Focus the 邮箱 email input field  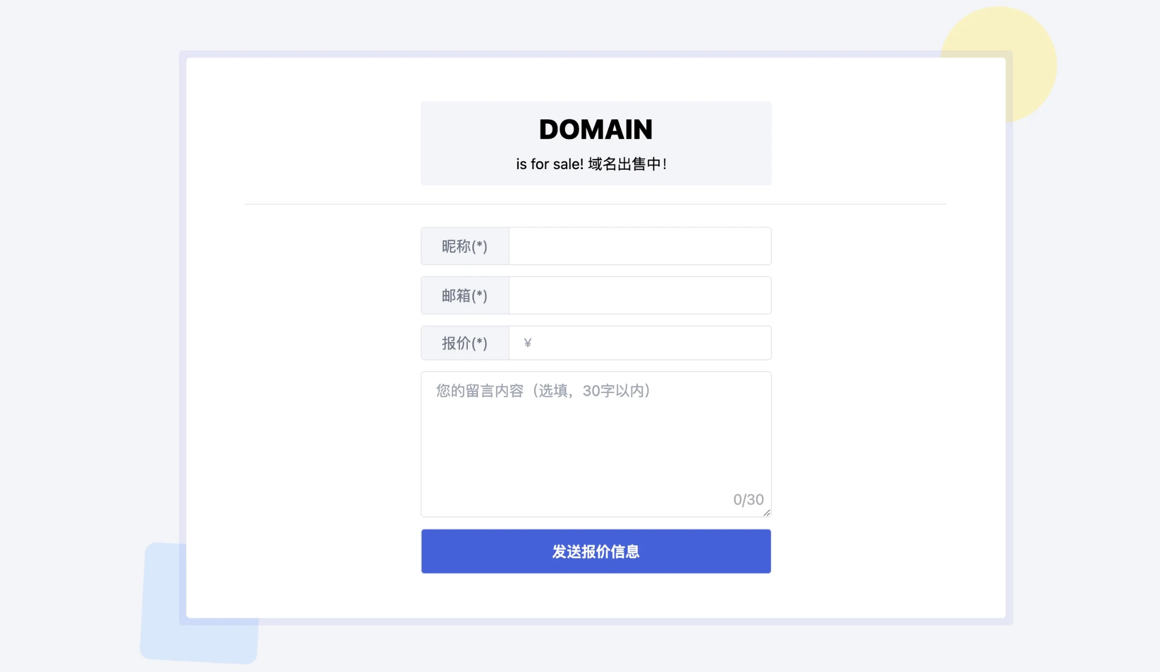[x=639, y=295]
